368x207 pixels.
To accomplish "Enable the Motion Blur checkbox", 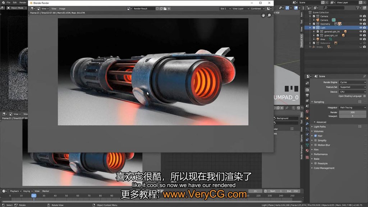I will click(316, 145).
